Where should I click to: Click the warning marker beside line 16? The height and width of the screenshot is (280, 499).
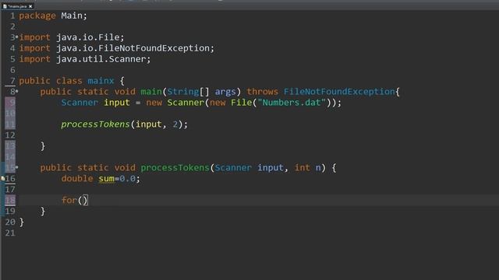click(x=3, y=178)
